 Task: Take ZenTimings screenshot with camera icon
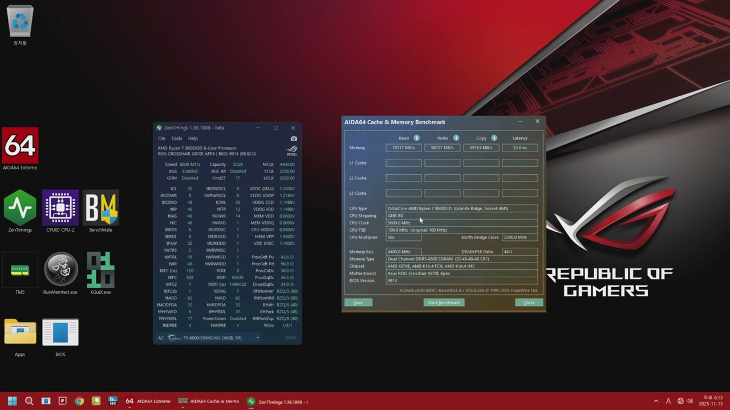(x=294, y=138)
